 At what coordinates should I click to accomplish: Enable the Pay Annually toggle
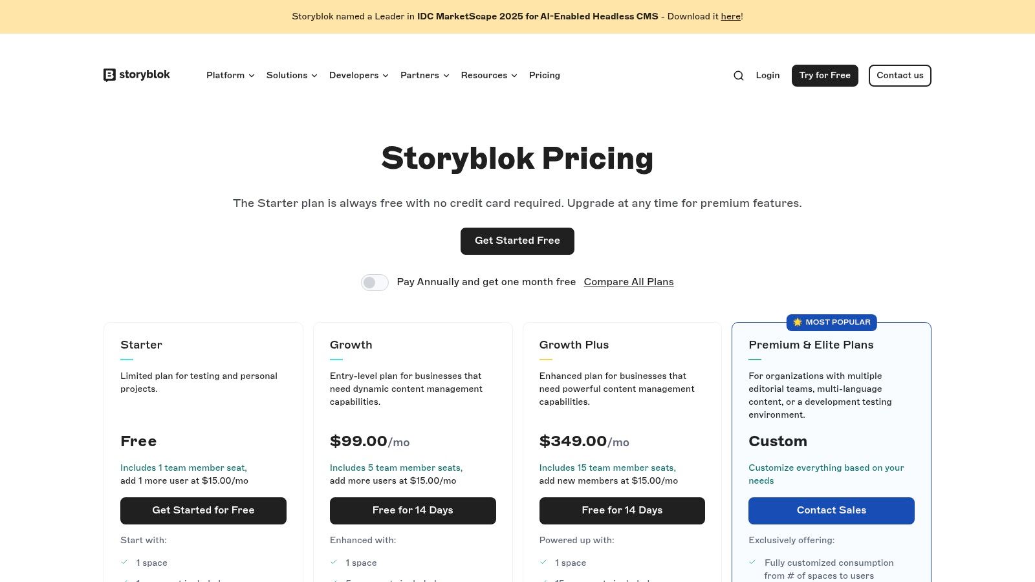point(375,282)
